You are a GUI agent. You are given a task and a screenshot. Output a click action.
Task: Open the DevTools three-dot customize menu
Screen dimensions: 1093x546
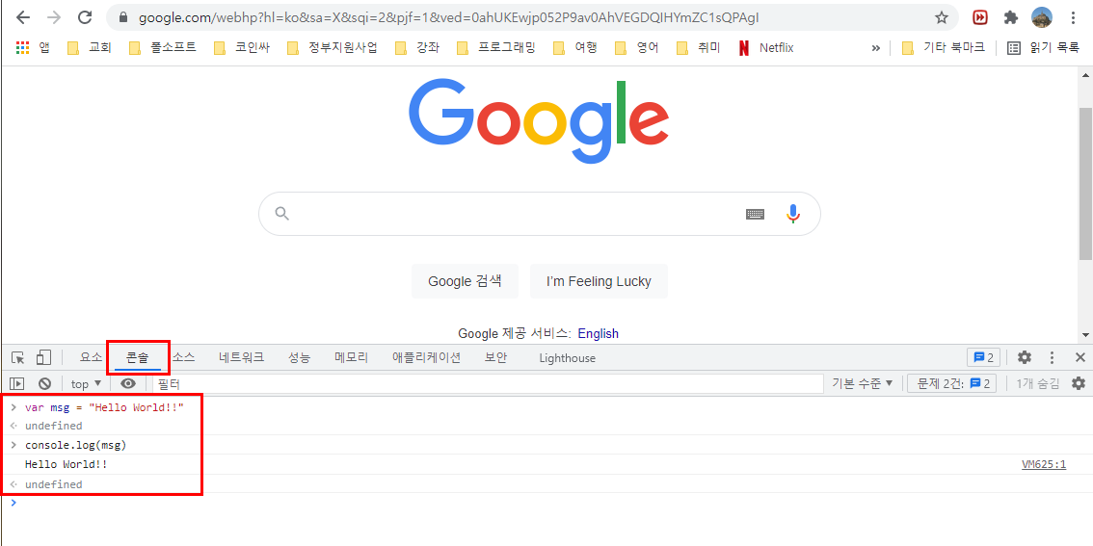[1052, 358]
